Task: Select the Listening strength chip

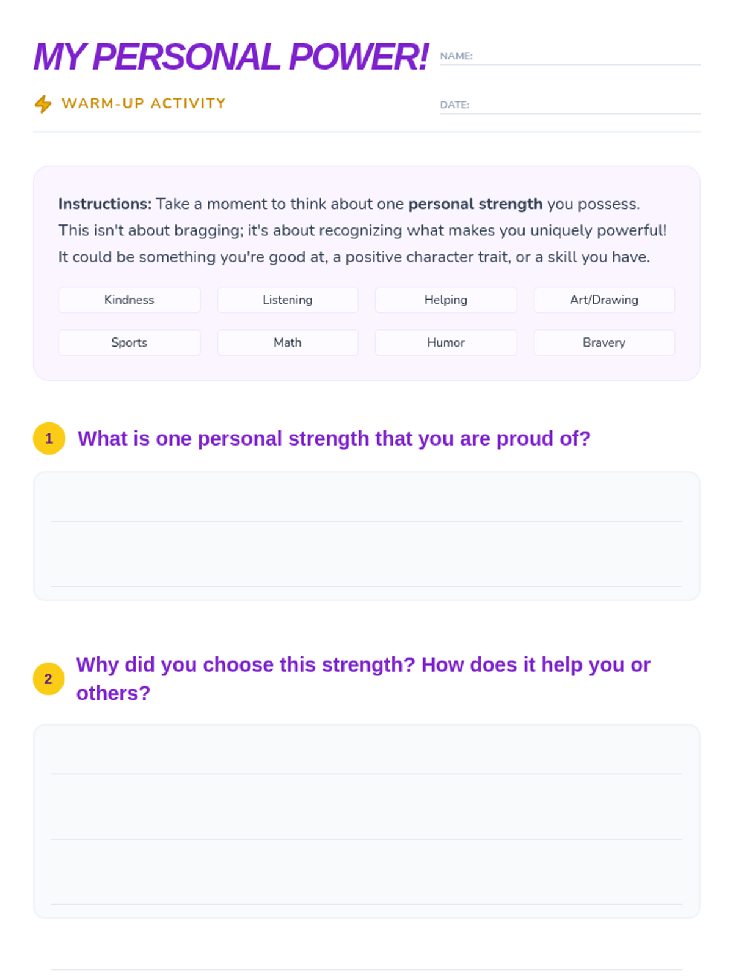Action: (288, 300)
